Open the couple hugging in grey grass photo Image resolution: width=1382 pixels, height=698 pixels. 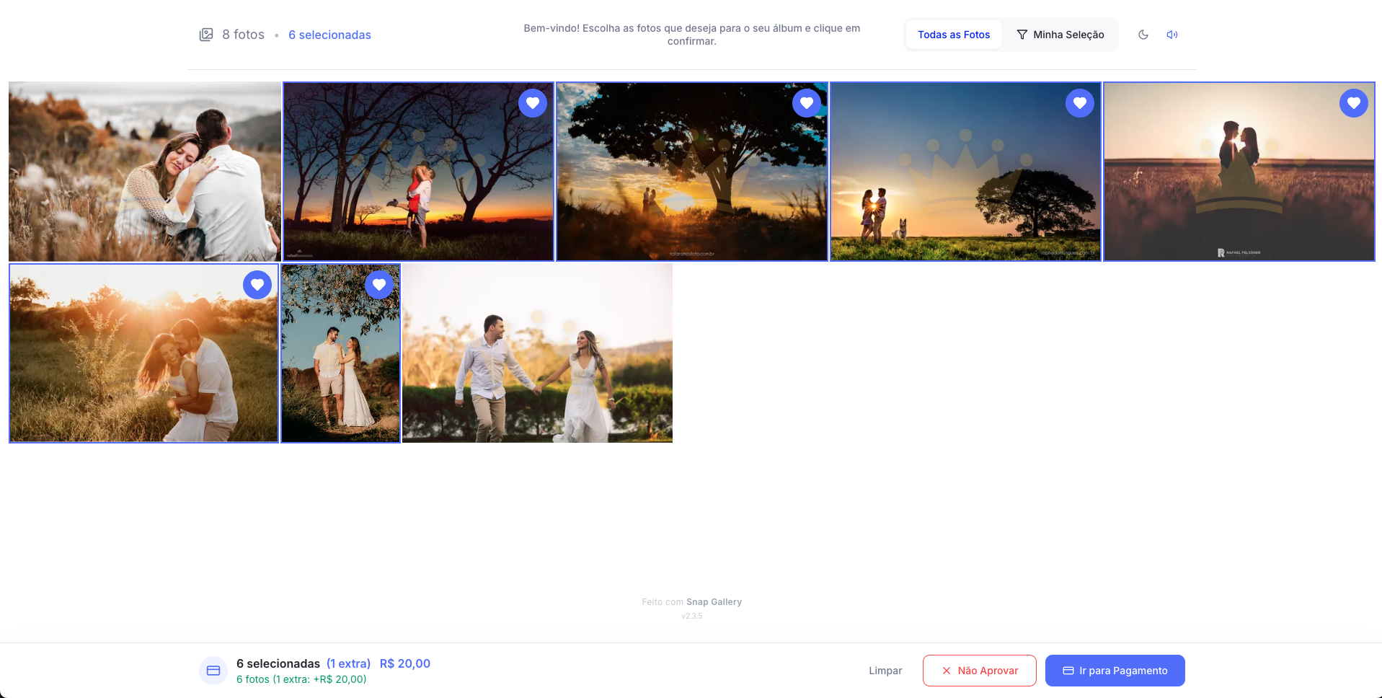145,172
